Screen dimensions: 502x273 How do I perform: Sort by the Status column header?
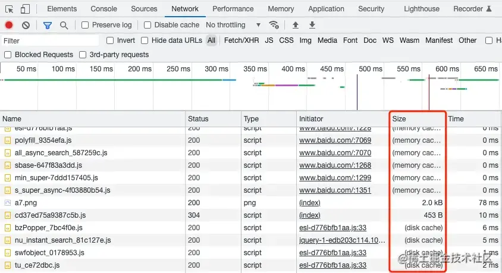[x=213, y=119]
